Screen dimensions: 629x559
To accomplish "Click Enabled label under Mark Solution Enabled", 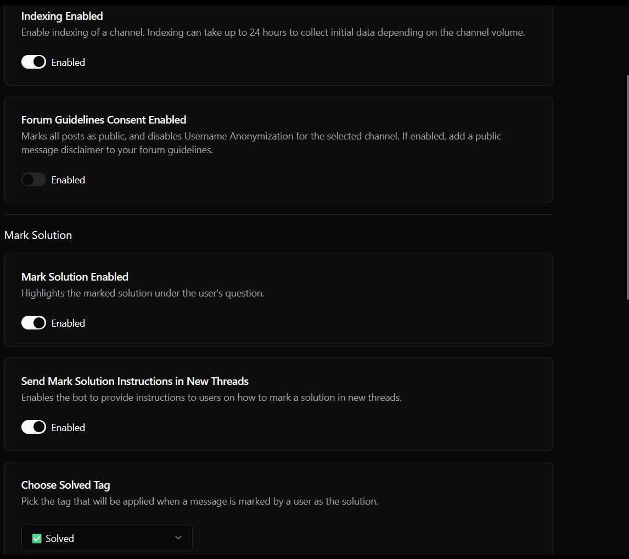I will pyautogui.click(x=68, y=323).
